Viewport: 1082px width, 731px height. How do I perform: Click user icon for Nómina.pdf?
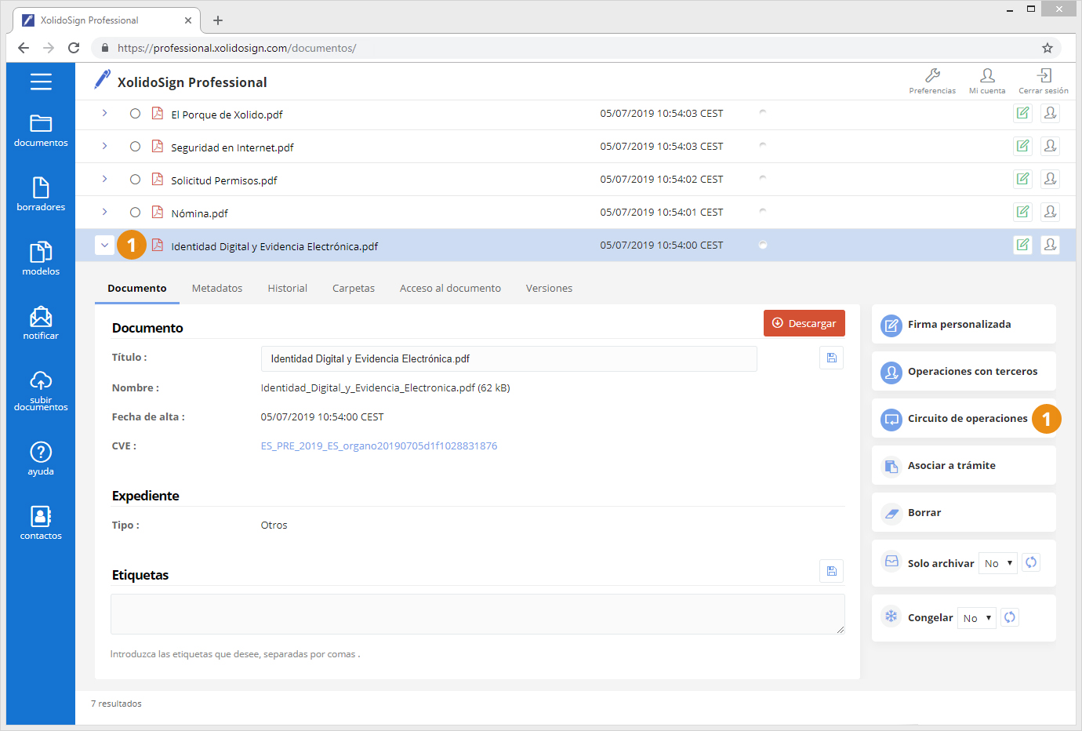pyautogui.click(x=1051, y=212)
